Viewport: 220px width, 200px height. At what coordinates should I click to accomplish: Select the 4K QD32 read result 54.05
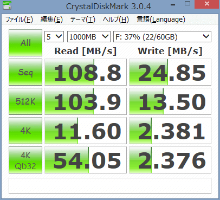(86, 160)
